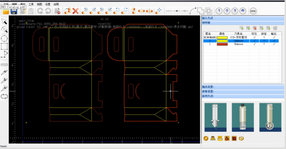Click the blue floppy disk save icon
Screen dimensions: 286x149
[x=14, y=11]
